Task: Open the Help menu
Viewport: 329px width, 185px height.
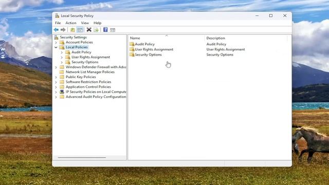Action: [x=97, y=23]
